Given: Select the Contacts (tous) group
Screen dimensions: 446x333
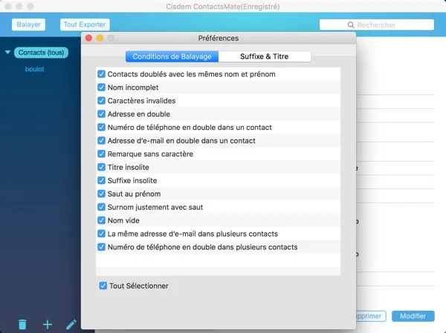Looking at the screenshot, I should (x=41, y=53).
